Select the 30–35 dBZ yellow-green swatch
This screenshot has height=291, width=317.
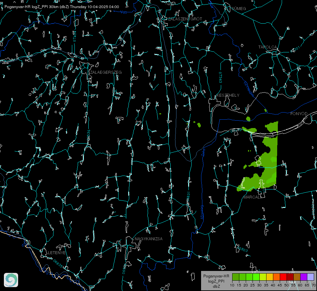pos(263,277)
